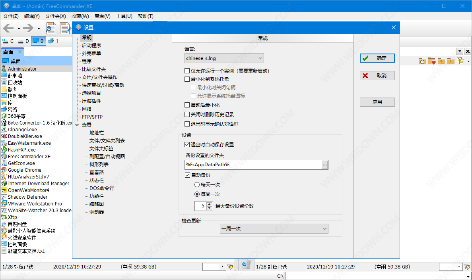This screenshot has width=472, height=280.
Task: Open forward history dropdown arrow
Action: pyautogui.click(x=39, y=29)
